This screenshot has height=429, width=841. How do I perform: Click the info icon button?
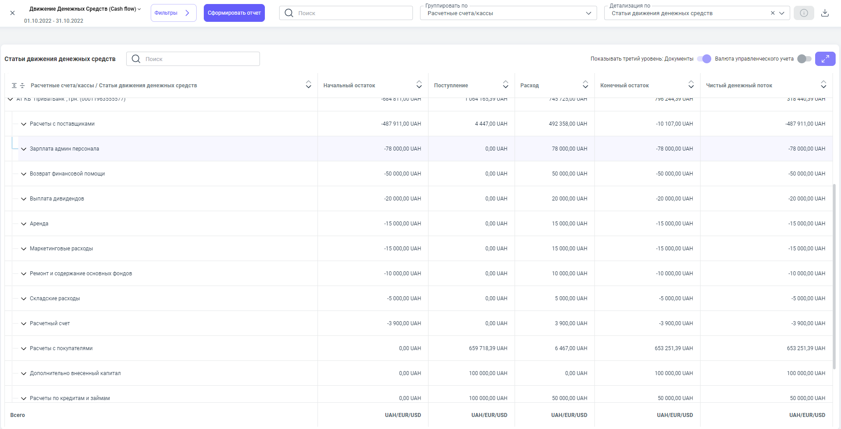804,13
